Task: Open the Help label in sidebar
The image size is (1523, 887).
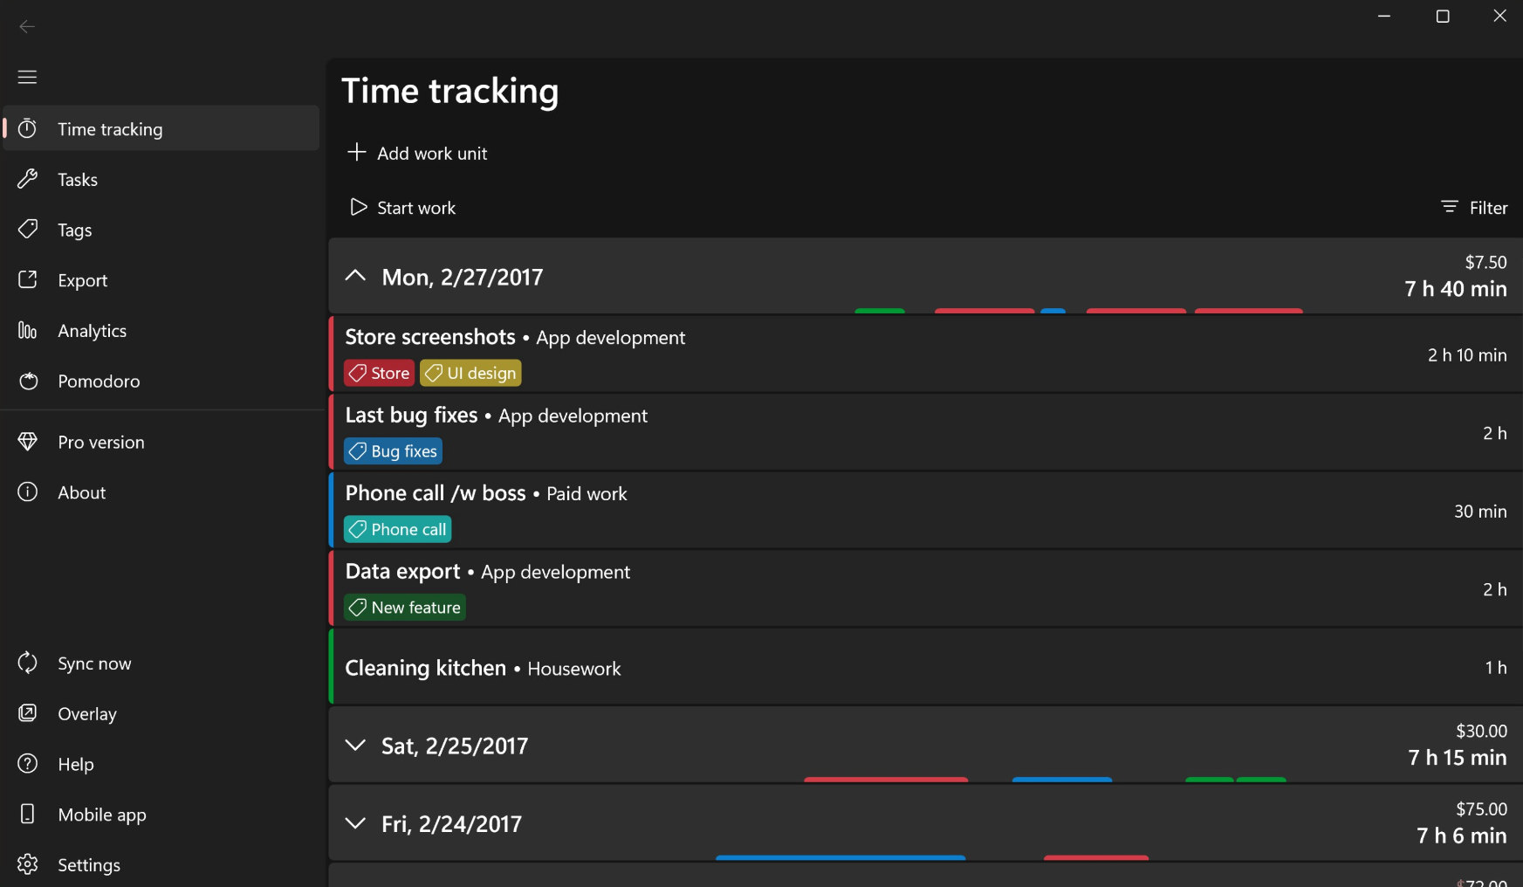Action: [x=76, y=764]
